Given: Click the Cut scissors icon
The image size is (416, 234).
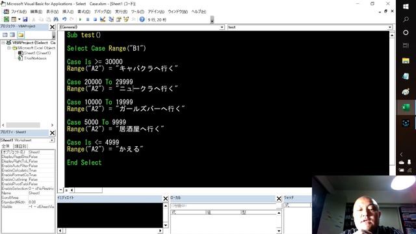Looking at the screenshot, I should (x=33, y=19).
